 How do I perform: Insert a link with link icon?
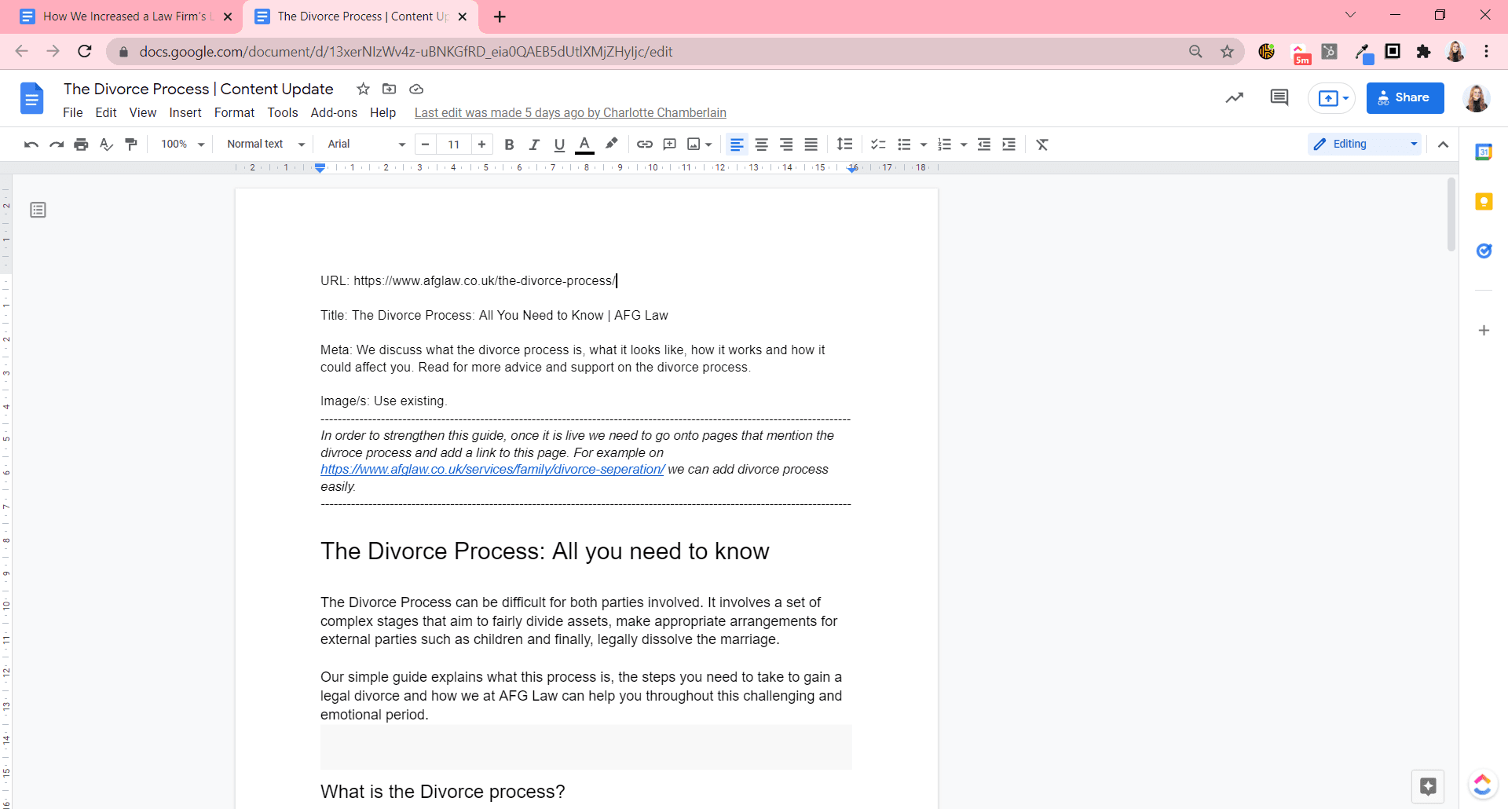click(644, 145)
